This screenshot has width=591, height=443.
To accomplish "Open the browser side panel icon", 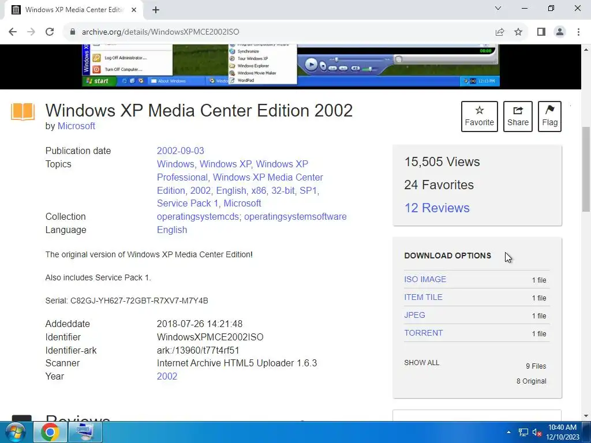I will (541, 32).
